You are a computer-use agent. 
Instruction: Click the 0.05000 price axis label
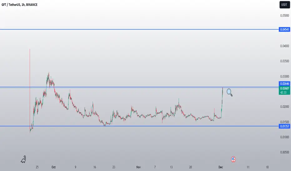pyautogui.click(x=284, y=16)
